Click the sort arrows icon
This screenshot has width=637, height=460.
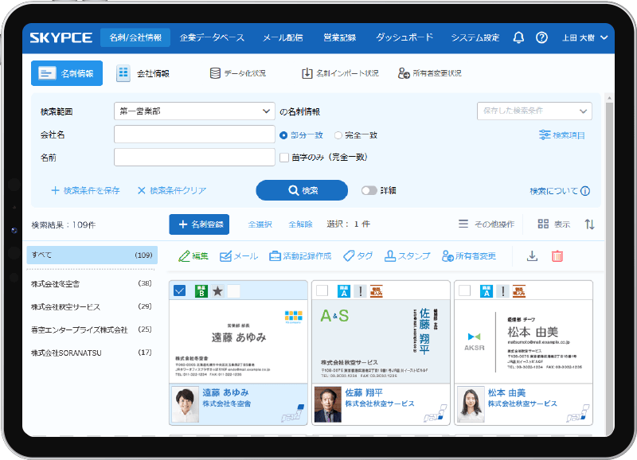click(x=589, y=224)
